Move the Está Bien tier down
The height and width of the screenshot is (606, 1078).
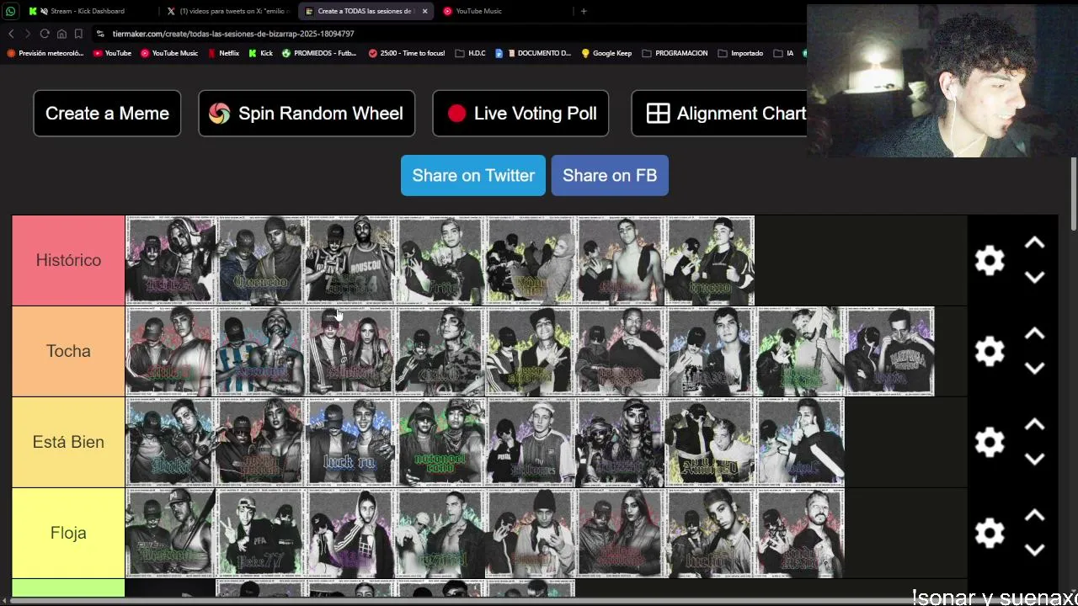pos(1034,459)
